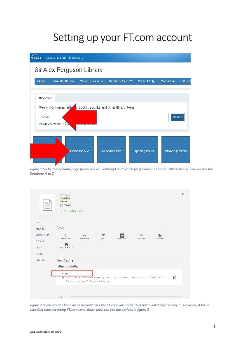Viewport: 245px width, 348px height.
Task: Select the Email icon in Send to
Action: (x=103, y=236)
